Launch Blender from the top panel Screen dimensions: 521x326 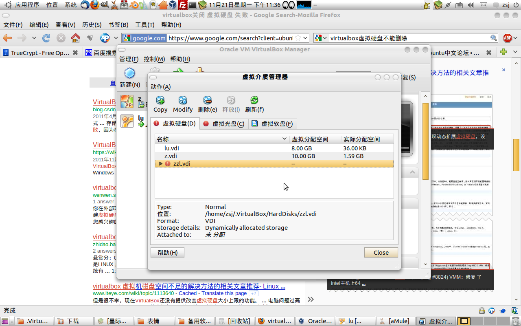point(134,5)
